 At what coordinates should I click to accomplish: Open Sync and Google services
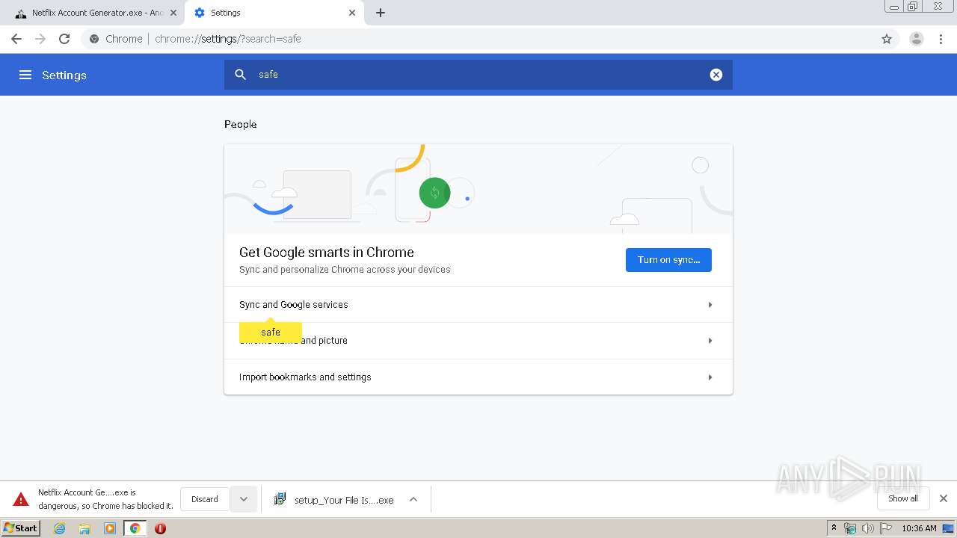click(x=478, y=305)
